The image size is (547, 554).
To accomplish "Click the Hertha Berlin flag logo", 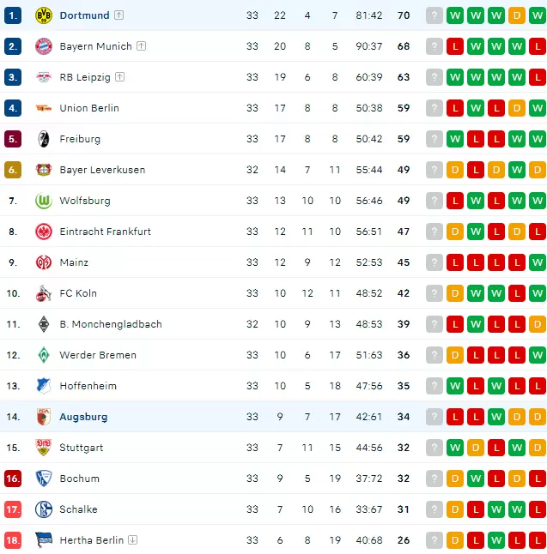I will click(x=44, y=540).
